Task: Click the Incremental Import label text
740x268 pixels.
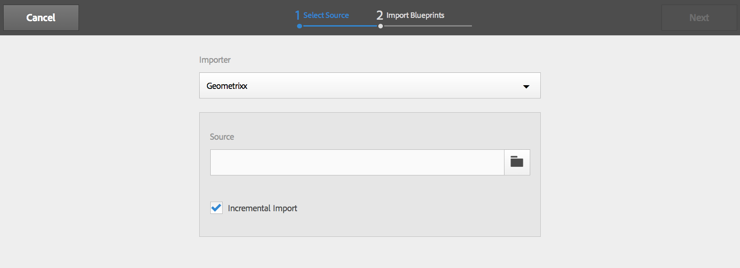Action: click(x=263, y=208)
